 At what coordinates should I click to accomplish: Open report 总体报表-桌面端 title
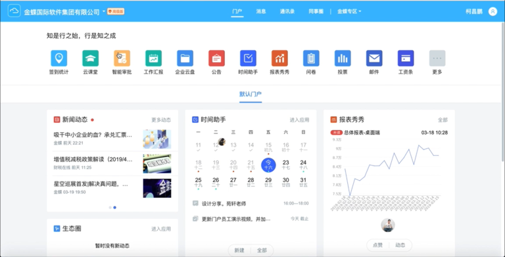[362, 132]
